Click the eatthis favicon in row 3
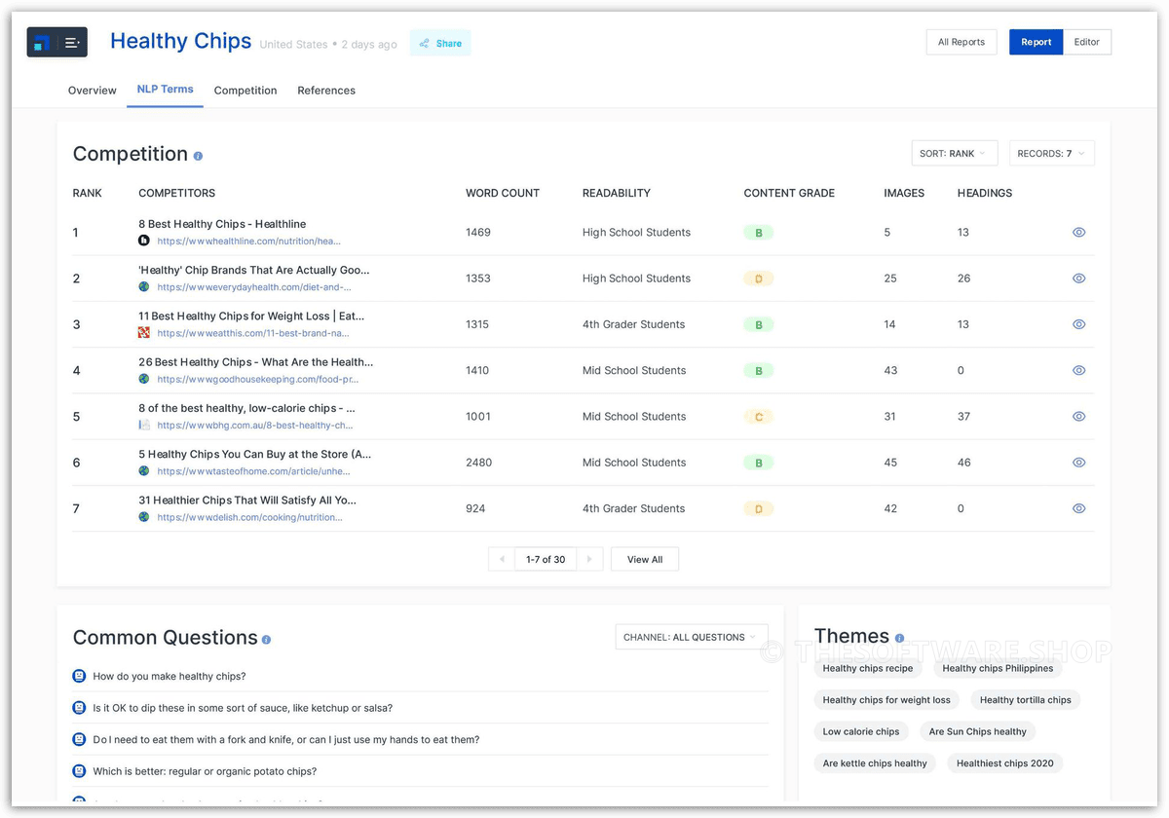This screenshot has height=818, width=1169. [x=144, y=333]
